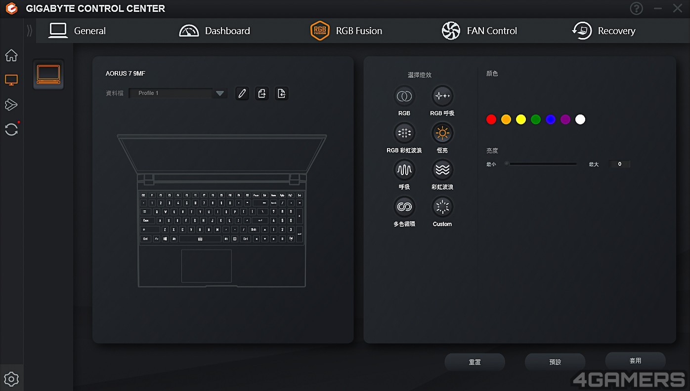Select the 多色循環 color cycle effect
690x391 pixels.
coord(404,207)
